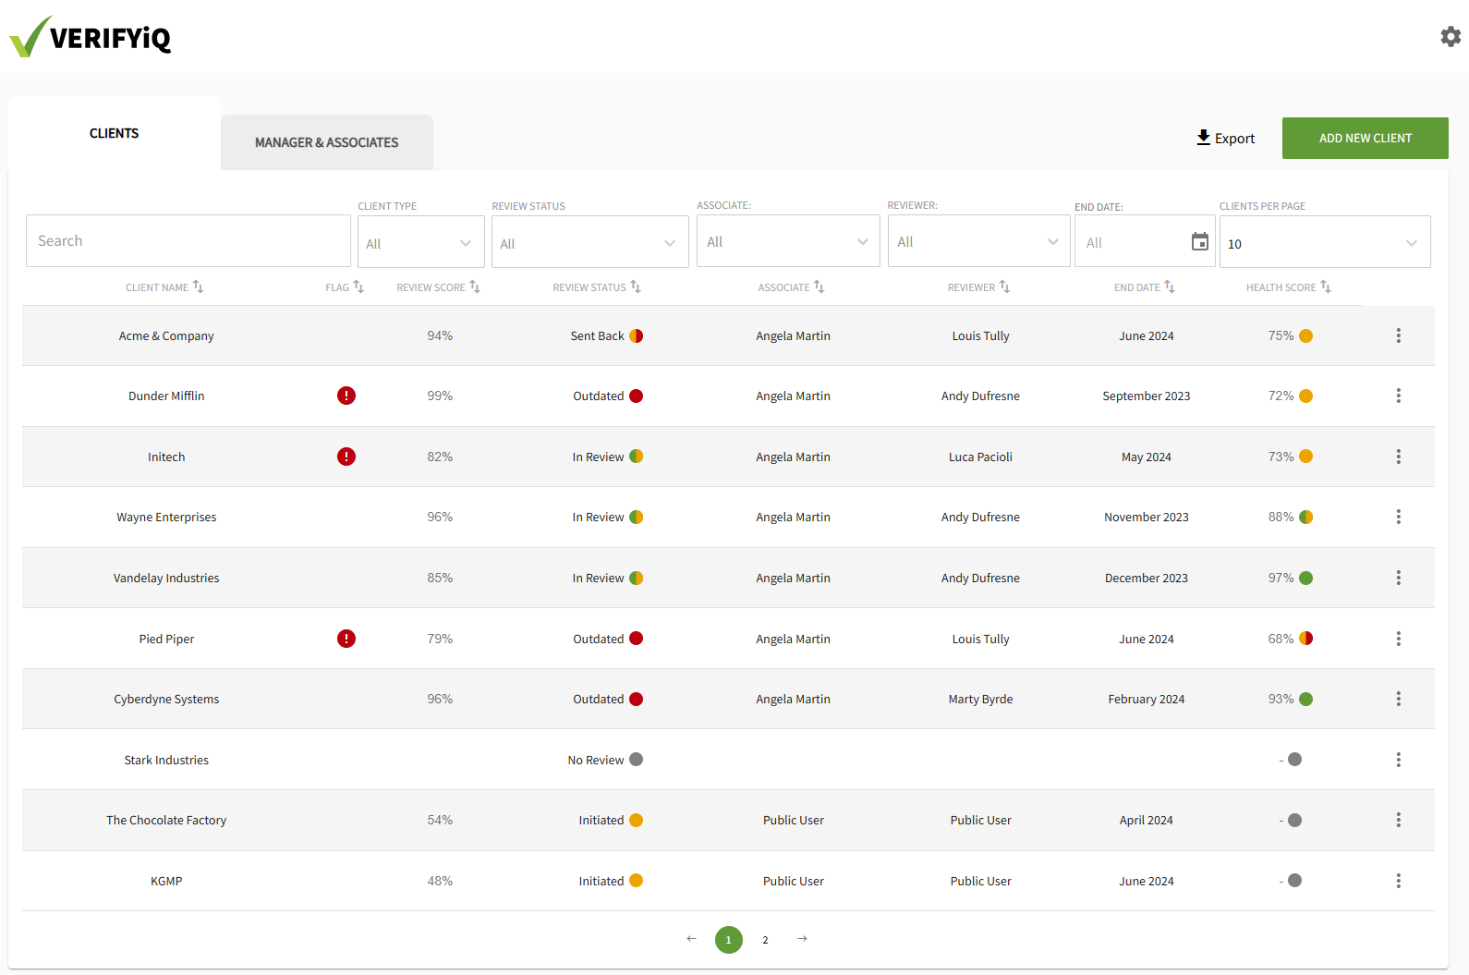Screen dimensions: 1469x975
Task: Click the Dunder Mifflin client name
Action: pos(166,396)
